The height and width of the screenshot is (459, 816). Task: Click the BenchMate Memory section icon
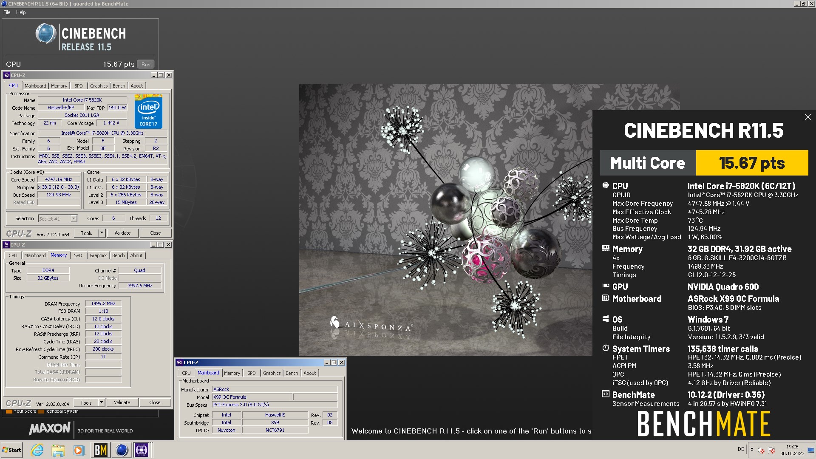[x=606, y=248]
